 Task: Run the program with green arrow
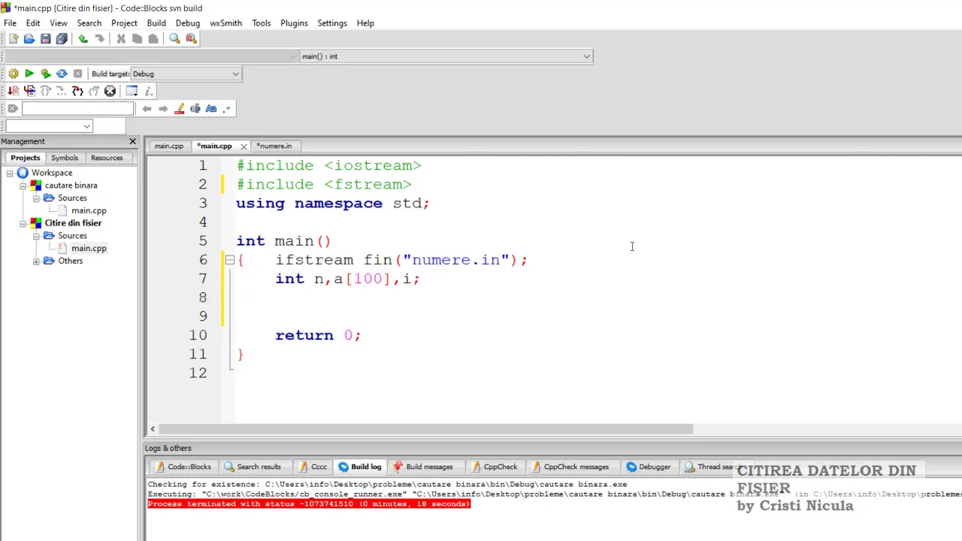29,74
